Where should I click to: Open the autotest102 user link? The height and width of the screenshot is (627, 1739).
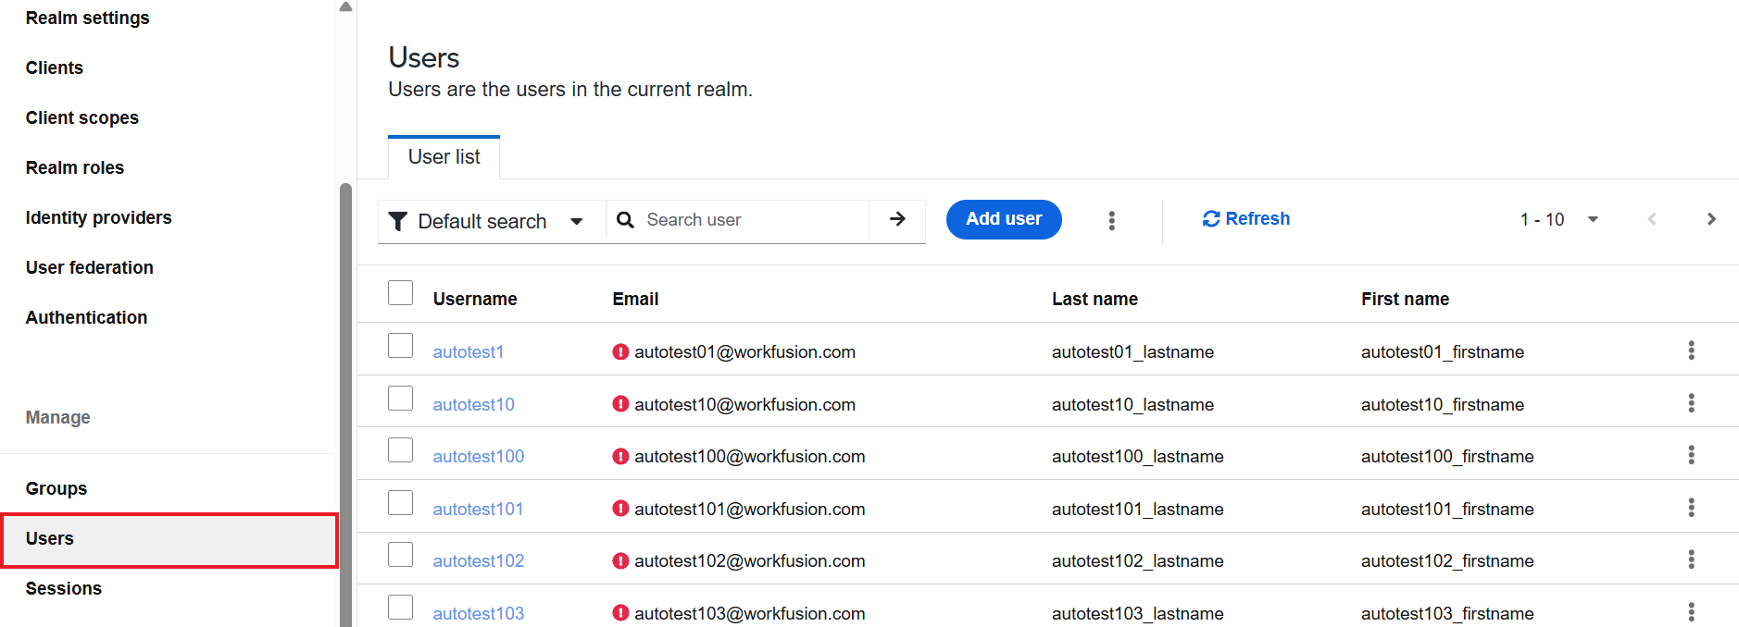(479, 560)
